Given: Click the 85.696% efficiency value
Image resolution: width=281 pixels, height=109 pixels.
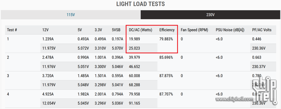Looking at the screenshot, I should click(x=166, y=57).
